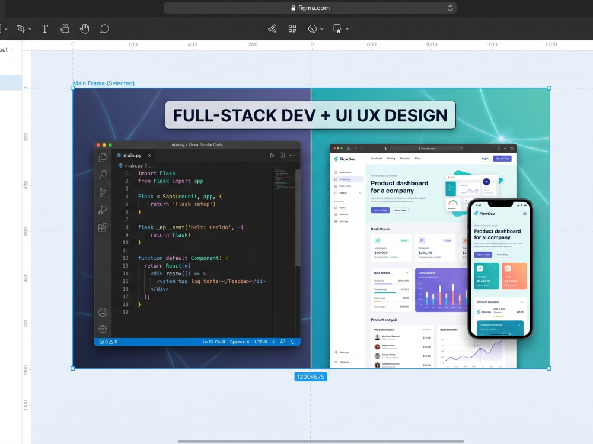
Task: Expand the dropdown next to the mask icon
Action: pos(321,28)
